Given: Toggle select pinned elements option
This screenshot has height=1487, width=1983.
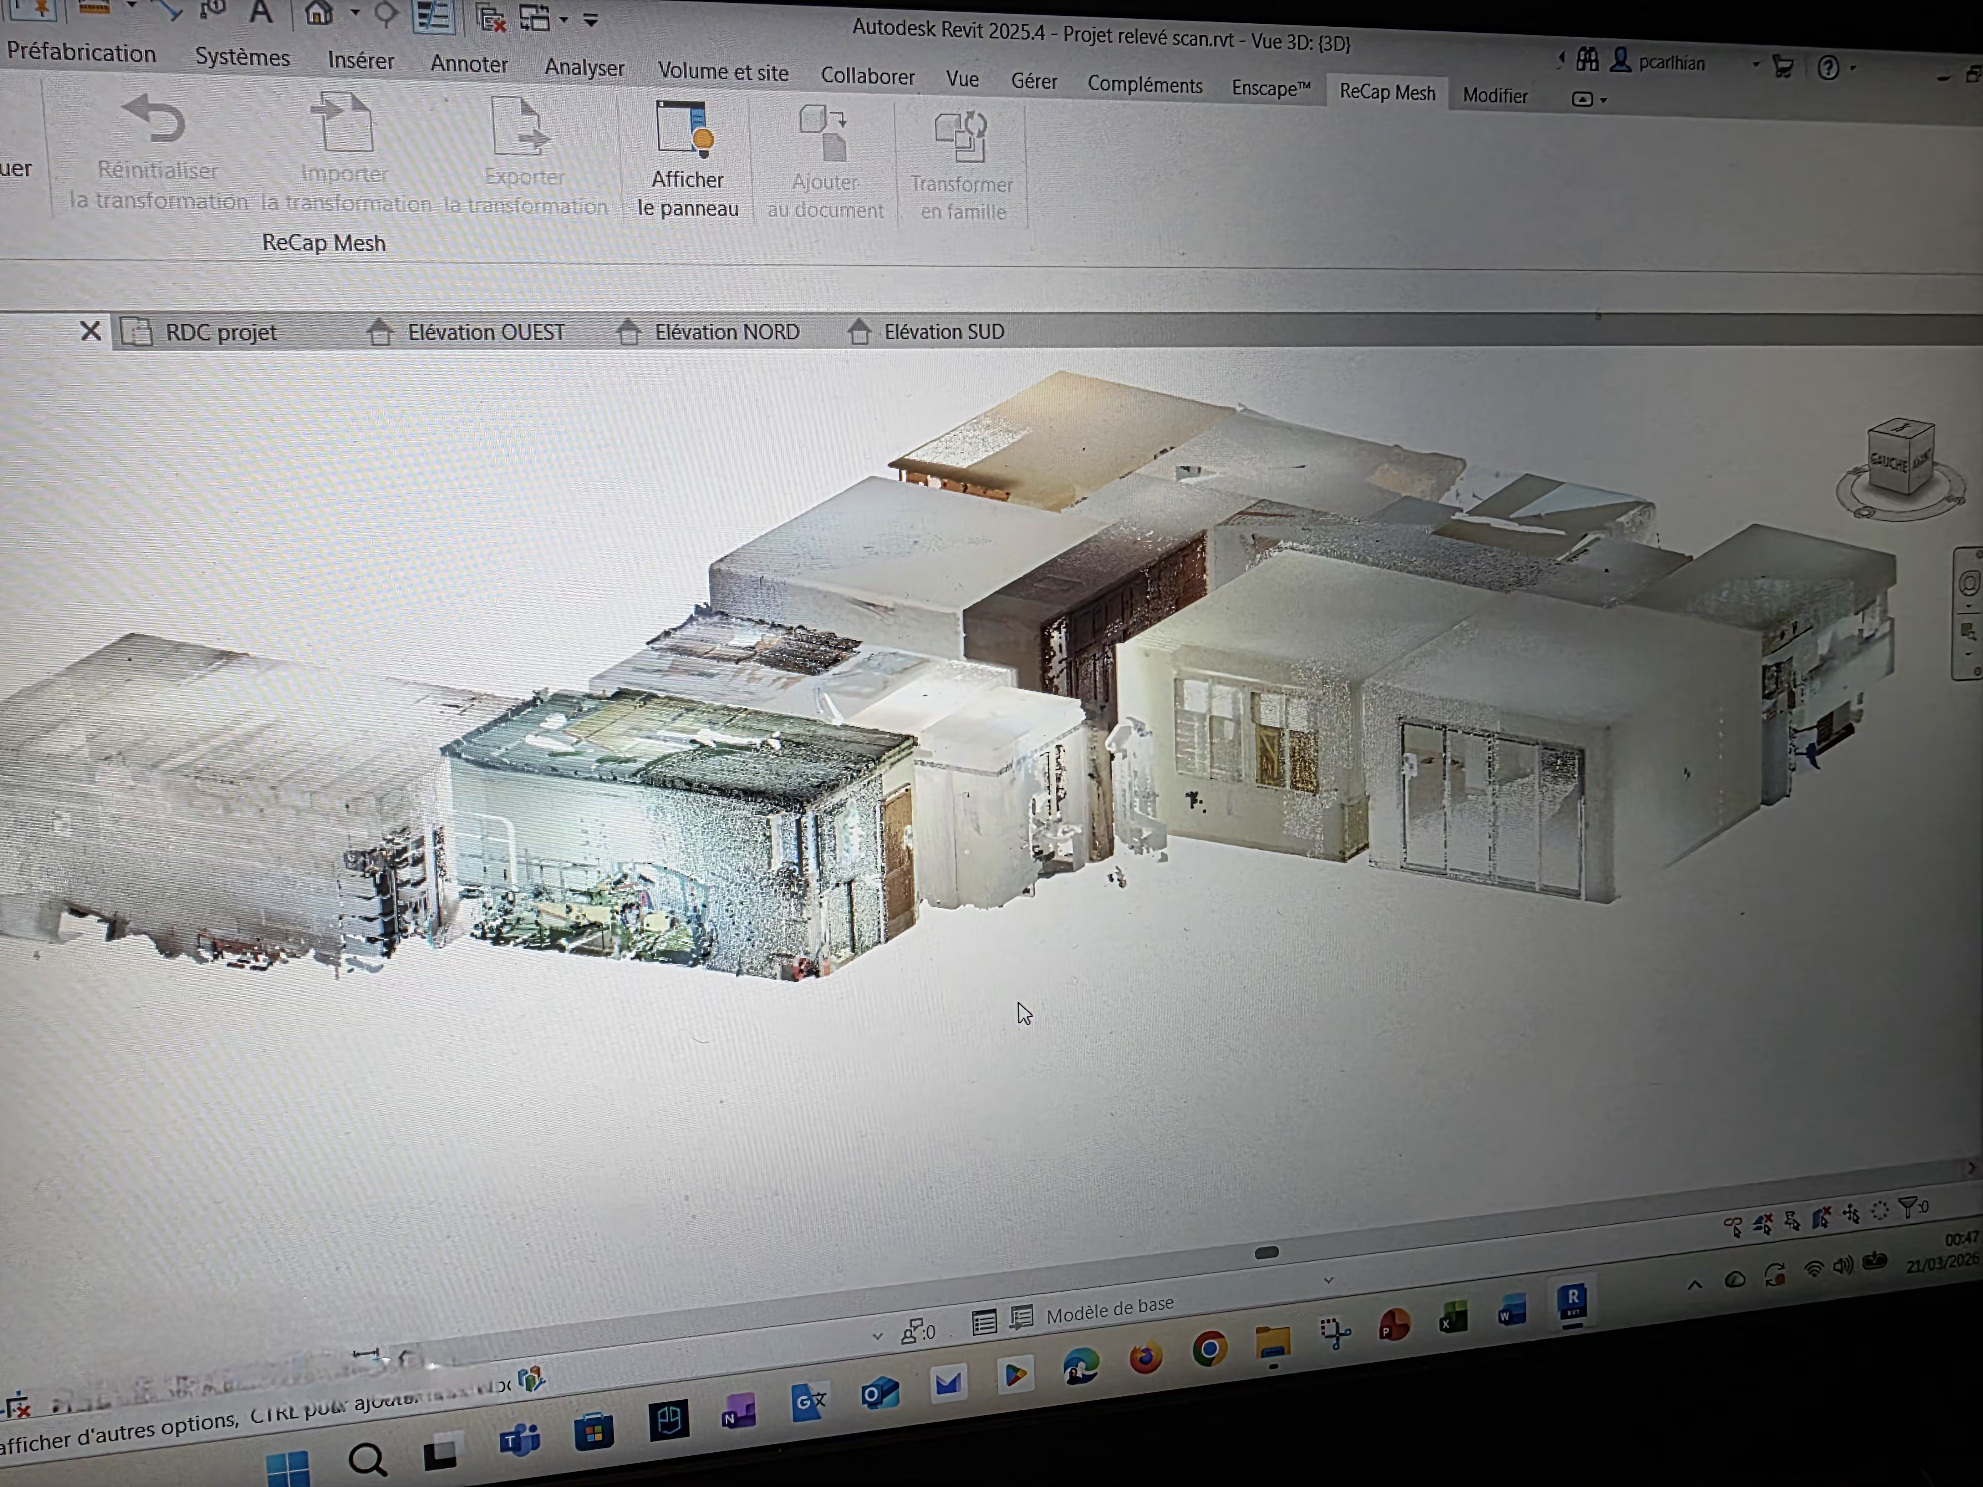Looking at the screenshot, I should [x=1792, y=1221].
